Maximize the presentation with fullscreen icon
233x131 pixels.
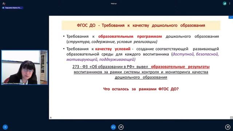[232, 118]
